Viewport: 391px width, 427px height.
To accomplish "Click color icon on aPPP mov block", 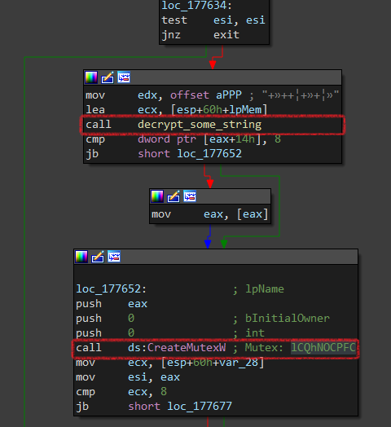I will pyautogui.click(x=91, y=77).
